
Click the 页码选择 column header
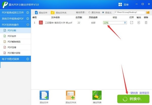93,17
